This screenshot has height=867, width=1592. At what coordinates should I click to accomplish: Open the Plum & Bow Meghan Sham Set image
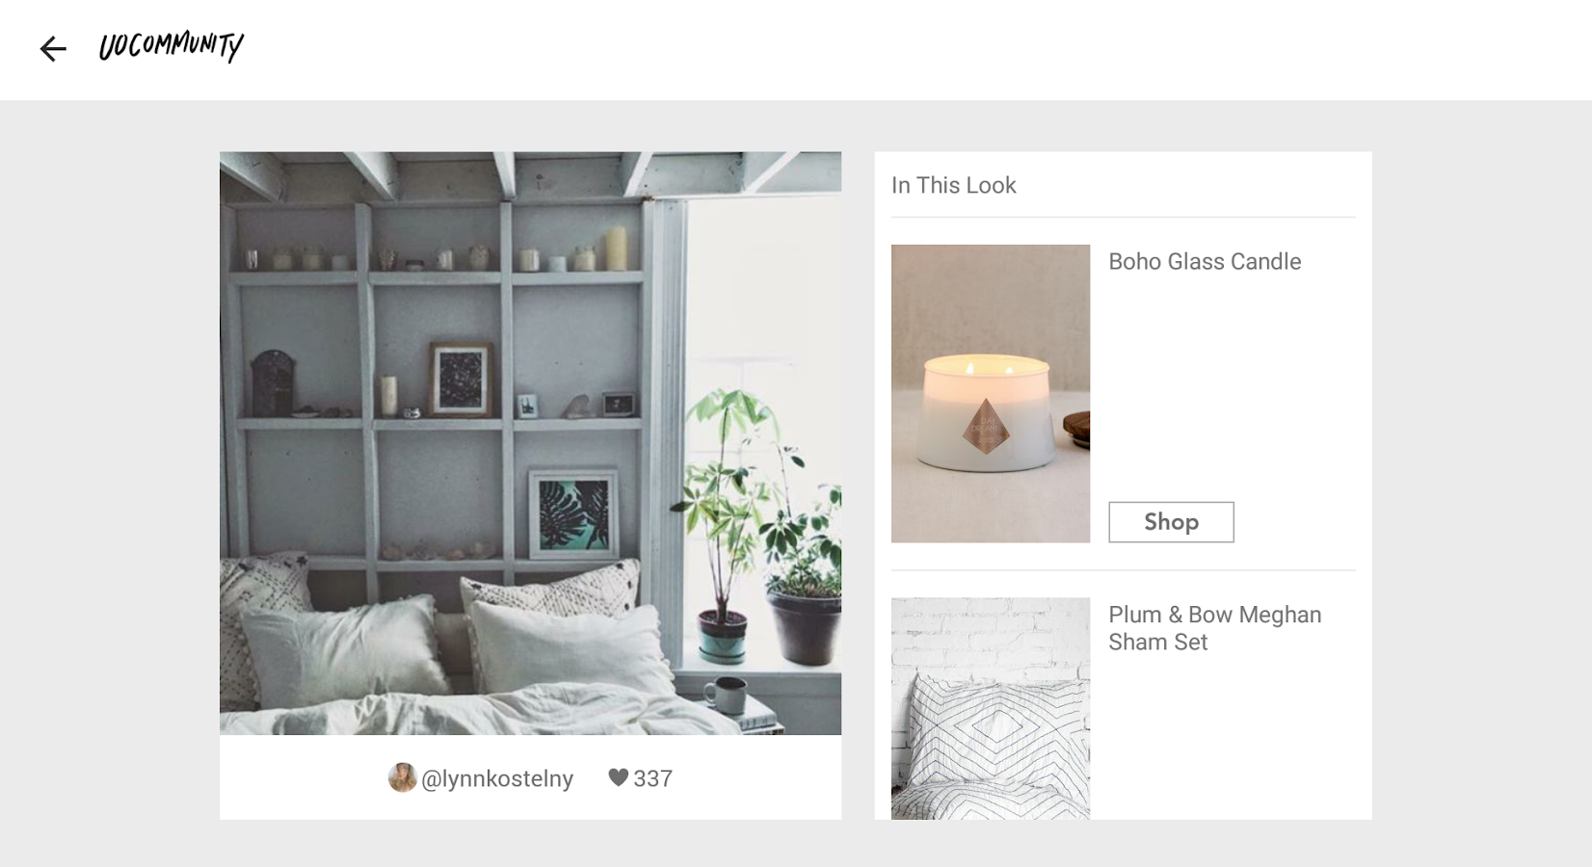pyautogui.click(x=991, y=708)
